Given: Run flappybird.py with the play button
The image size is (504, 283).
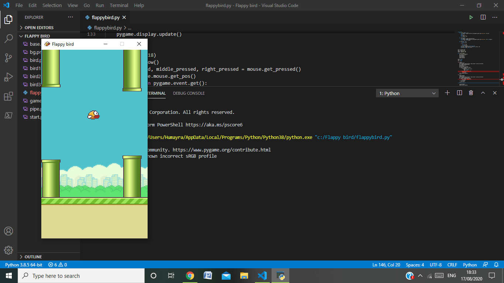Looking at the screenshot, I should click(471, 17).
